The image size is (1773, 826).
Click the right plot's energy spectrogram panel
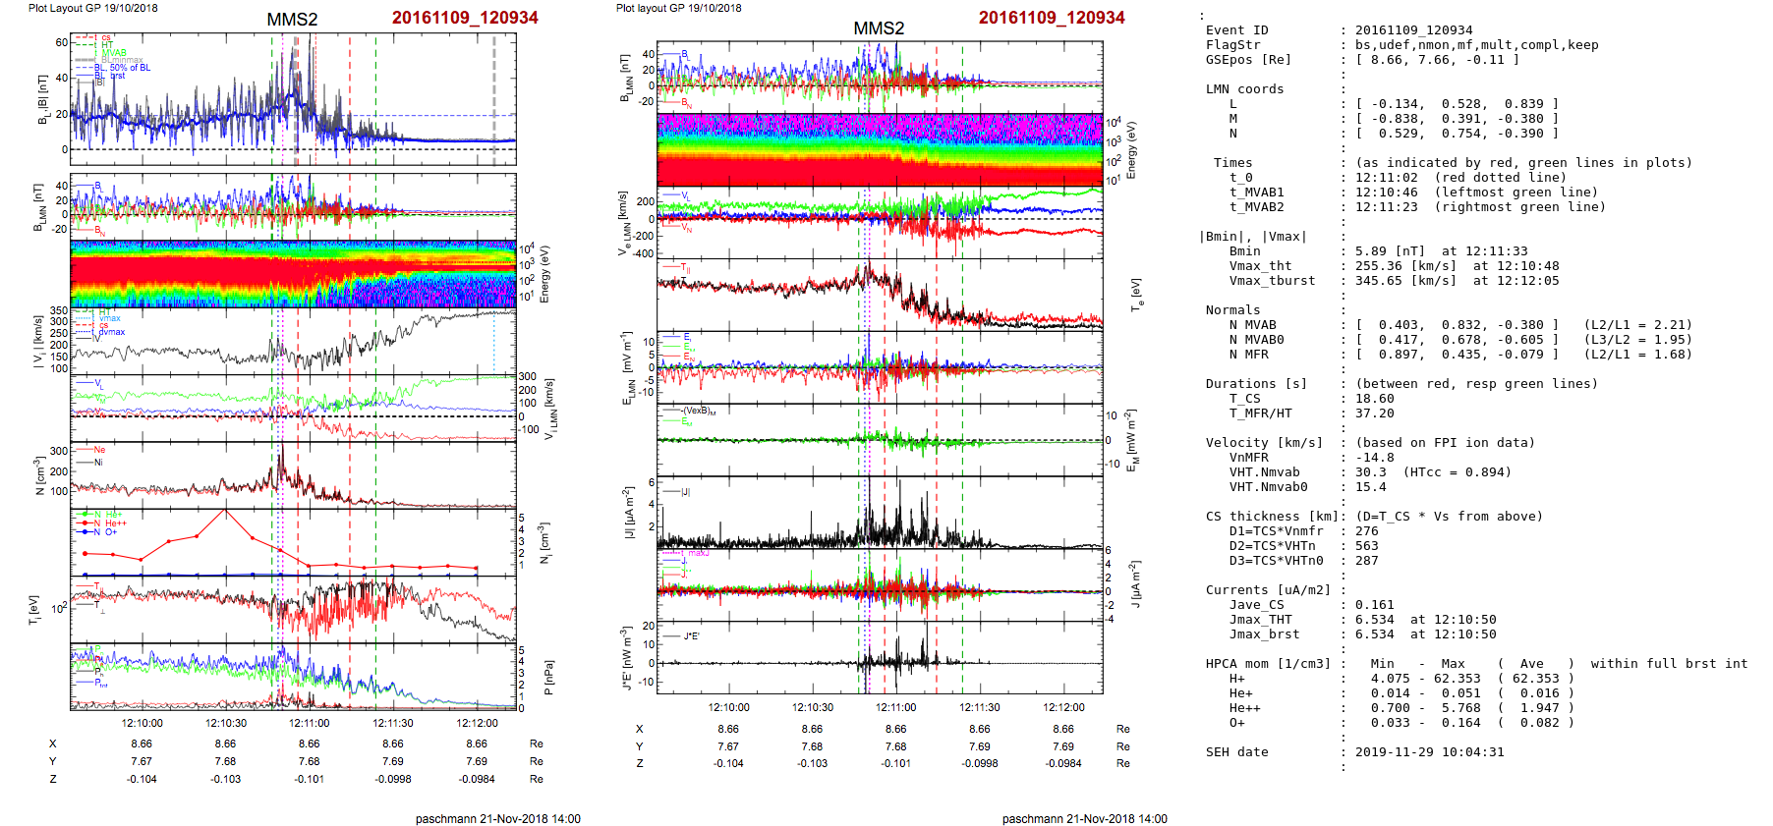pos(880,150)
